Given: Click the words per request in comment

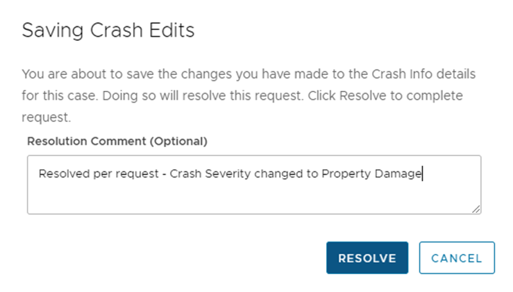Looking at the screenshot, I should [126, 174].
